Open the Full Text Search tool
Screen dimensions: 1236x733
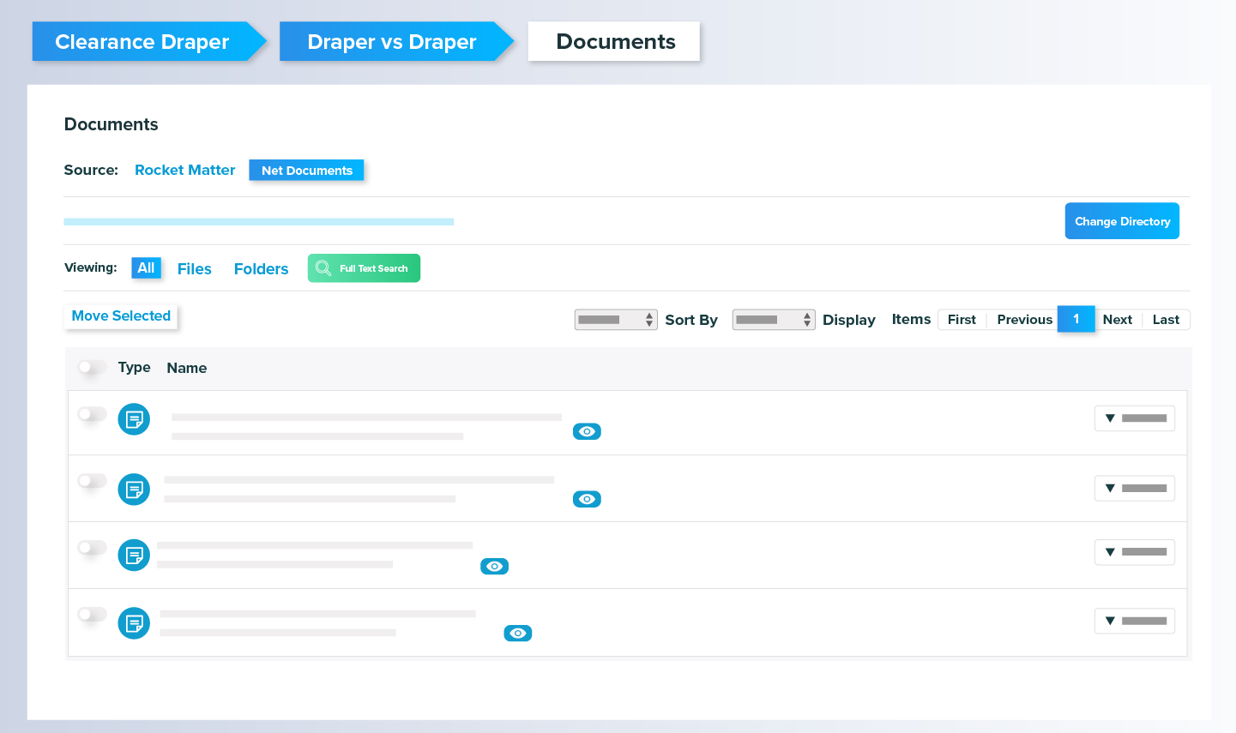[x=364, y=267]
